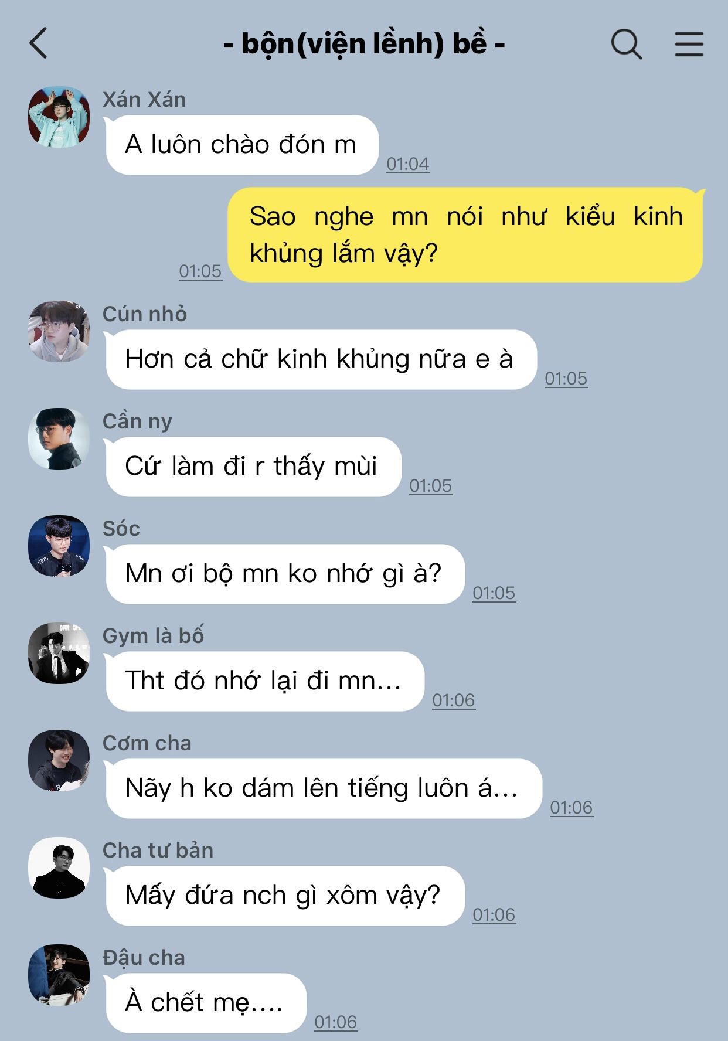This screenshot has width=728, height=1041.
Task: Tap the chat title bộn(viện lềnh) bề
Action: (x=364, y=44)
